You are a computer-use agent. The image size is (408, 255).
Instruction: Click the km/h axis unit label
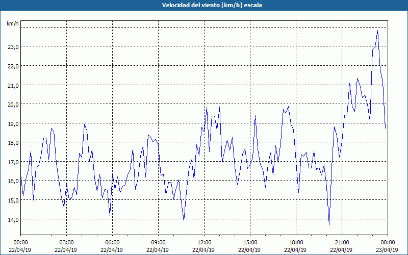point(13,23)
